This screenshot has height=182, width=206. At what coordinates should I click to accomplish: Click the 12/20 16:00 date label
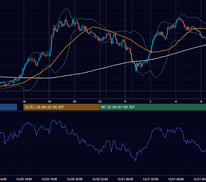[x=24, y=179]
